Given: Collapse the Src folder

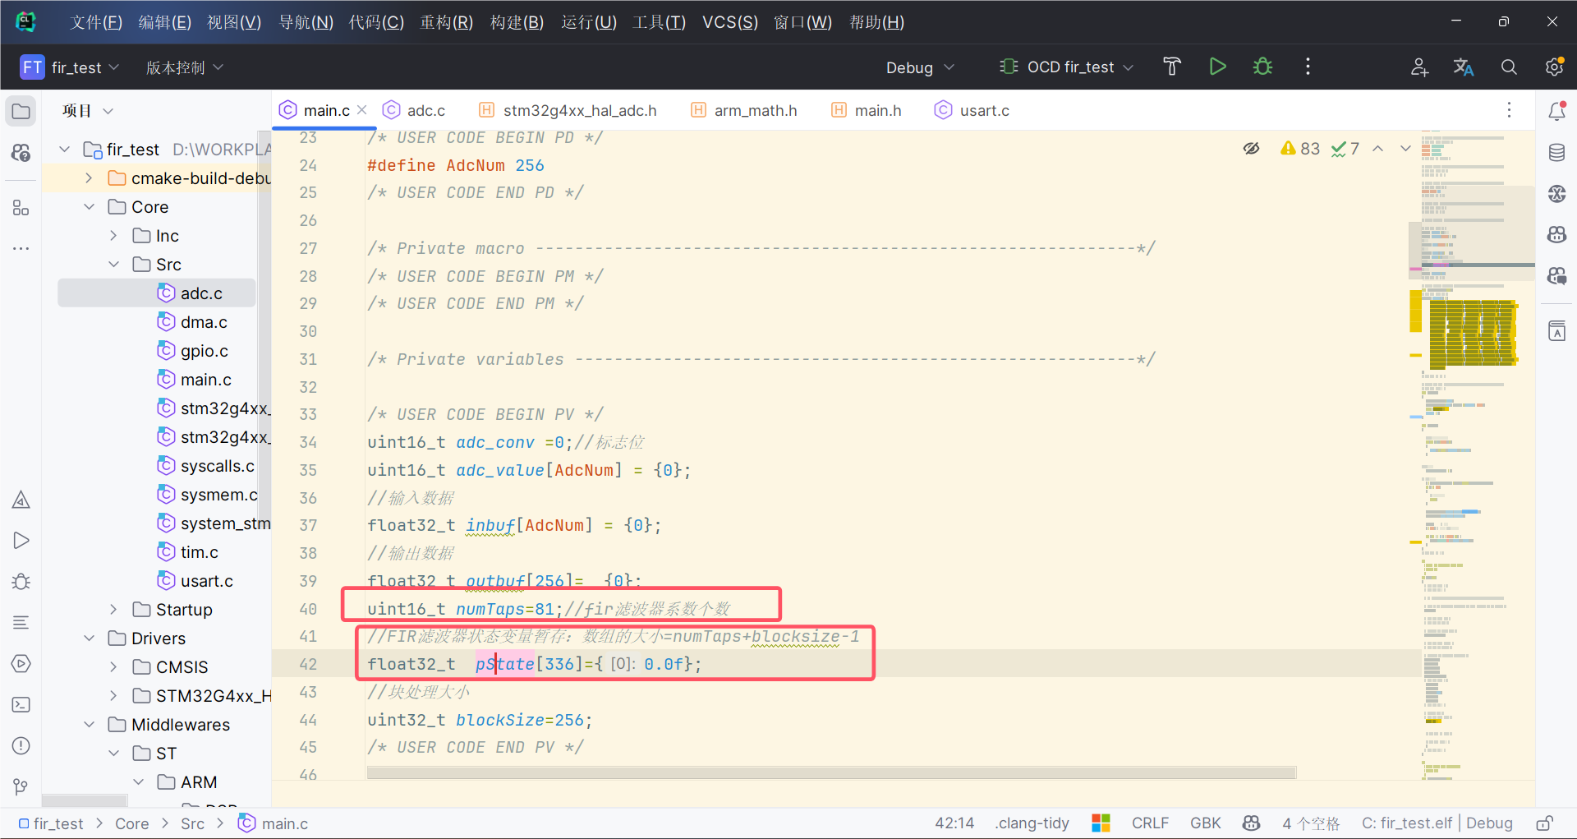Looking at the screenshot, I should 113,265.
